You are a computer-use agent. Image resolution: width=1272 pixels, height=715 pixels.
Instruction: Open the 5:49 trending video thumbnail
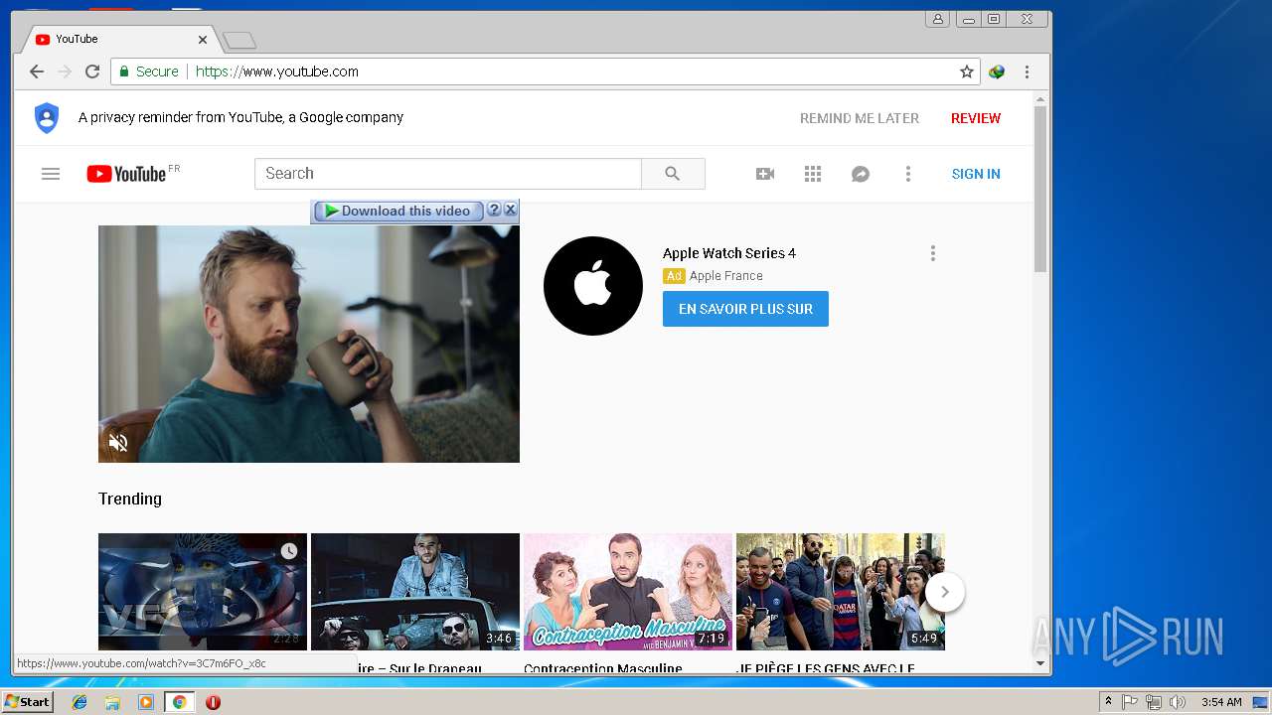(x=841, y=592)
